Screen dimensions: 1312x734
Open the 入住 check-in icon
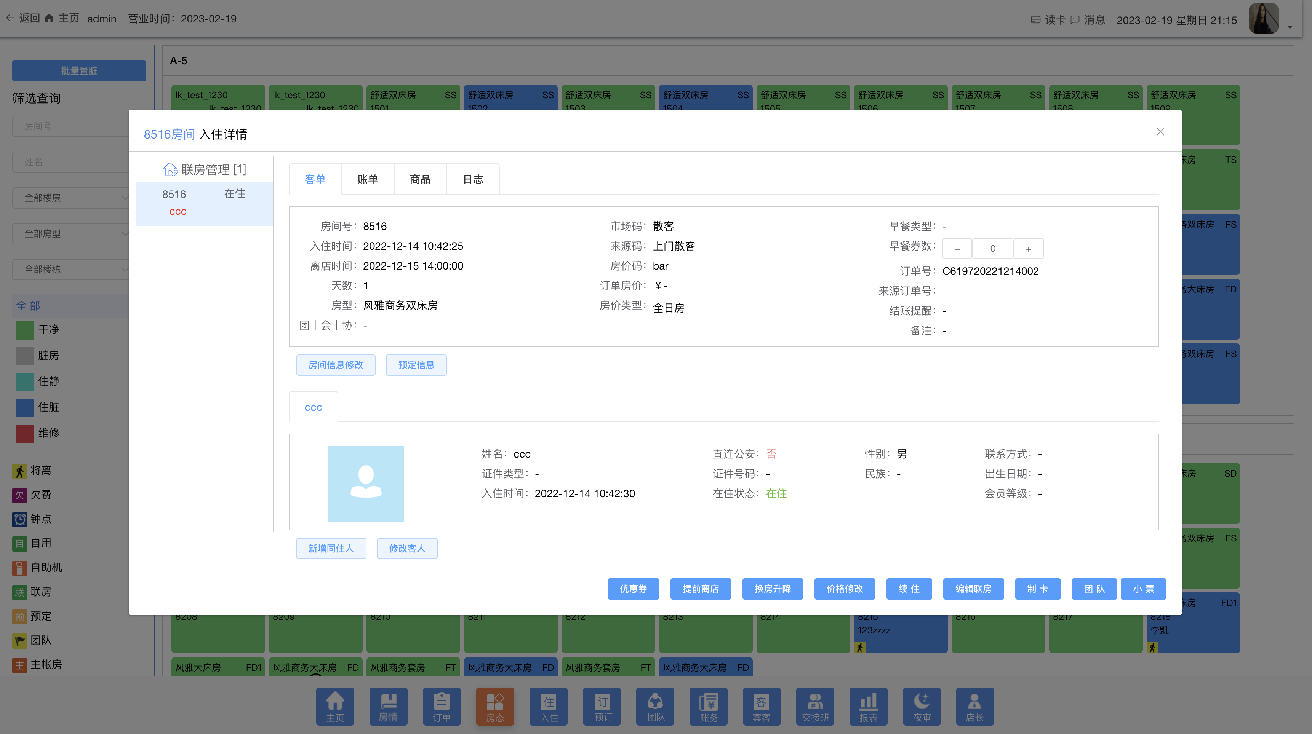(548, 706)
